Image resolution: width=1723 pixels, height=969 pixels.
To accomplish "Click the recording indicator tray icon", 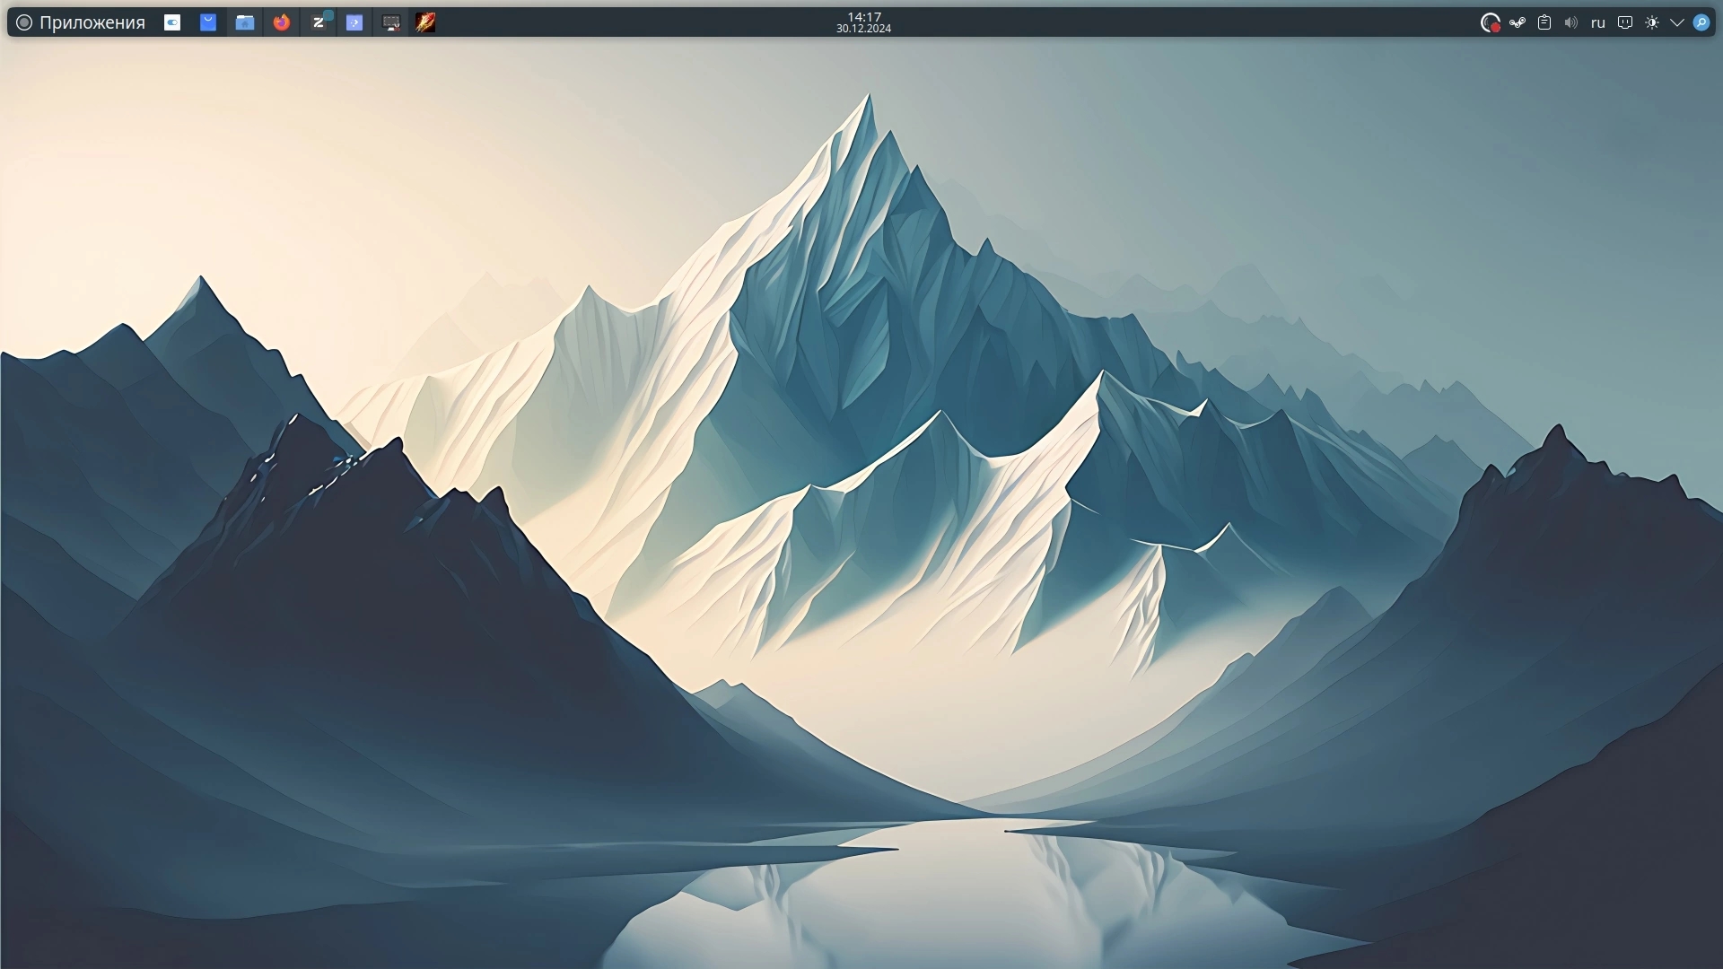I will (x=1491, y=22).
